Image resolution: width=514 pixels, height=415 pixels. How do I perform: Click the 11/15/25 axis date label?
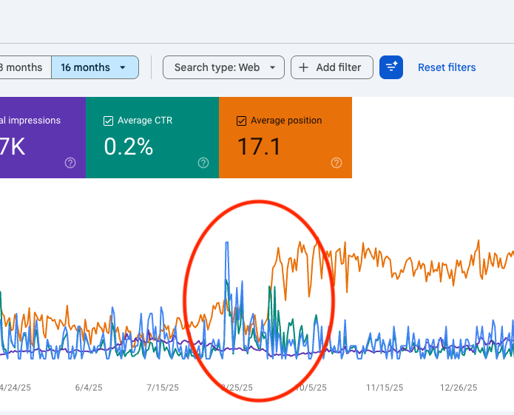click(385, 388)
